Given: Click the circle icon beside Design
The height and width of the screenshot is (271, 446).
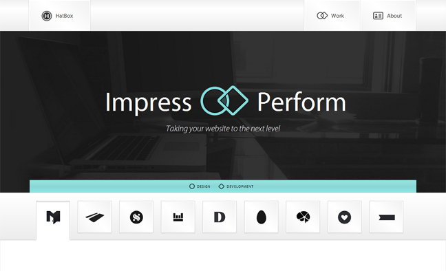Looking at the screenshot, I should (x=192, y=186).
